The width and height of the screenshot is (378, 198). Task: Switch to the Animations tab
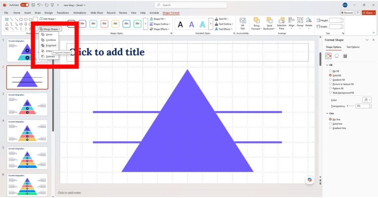tap(80, 13)
